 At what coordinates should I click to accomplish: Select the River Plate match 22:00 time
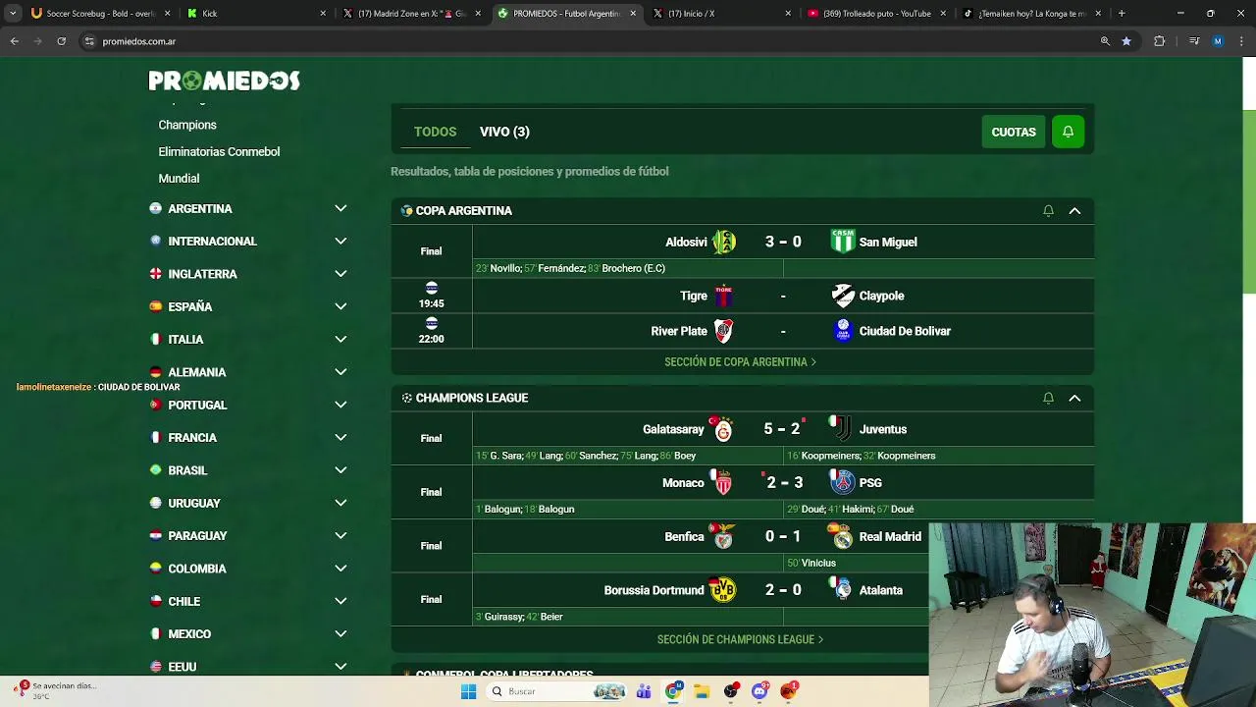pos(431,339)
